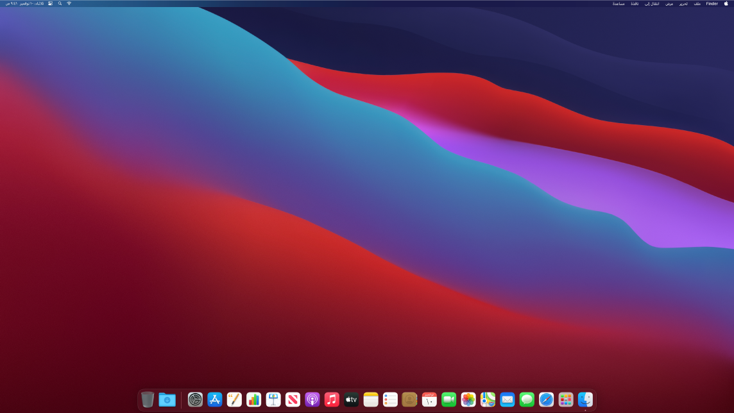Open the ملف (File) menu
The image size is (734, 413).
pyautogui.click(x=697, y=3)
